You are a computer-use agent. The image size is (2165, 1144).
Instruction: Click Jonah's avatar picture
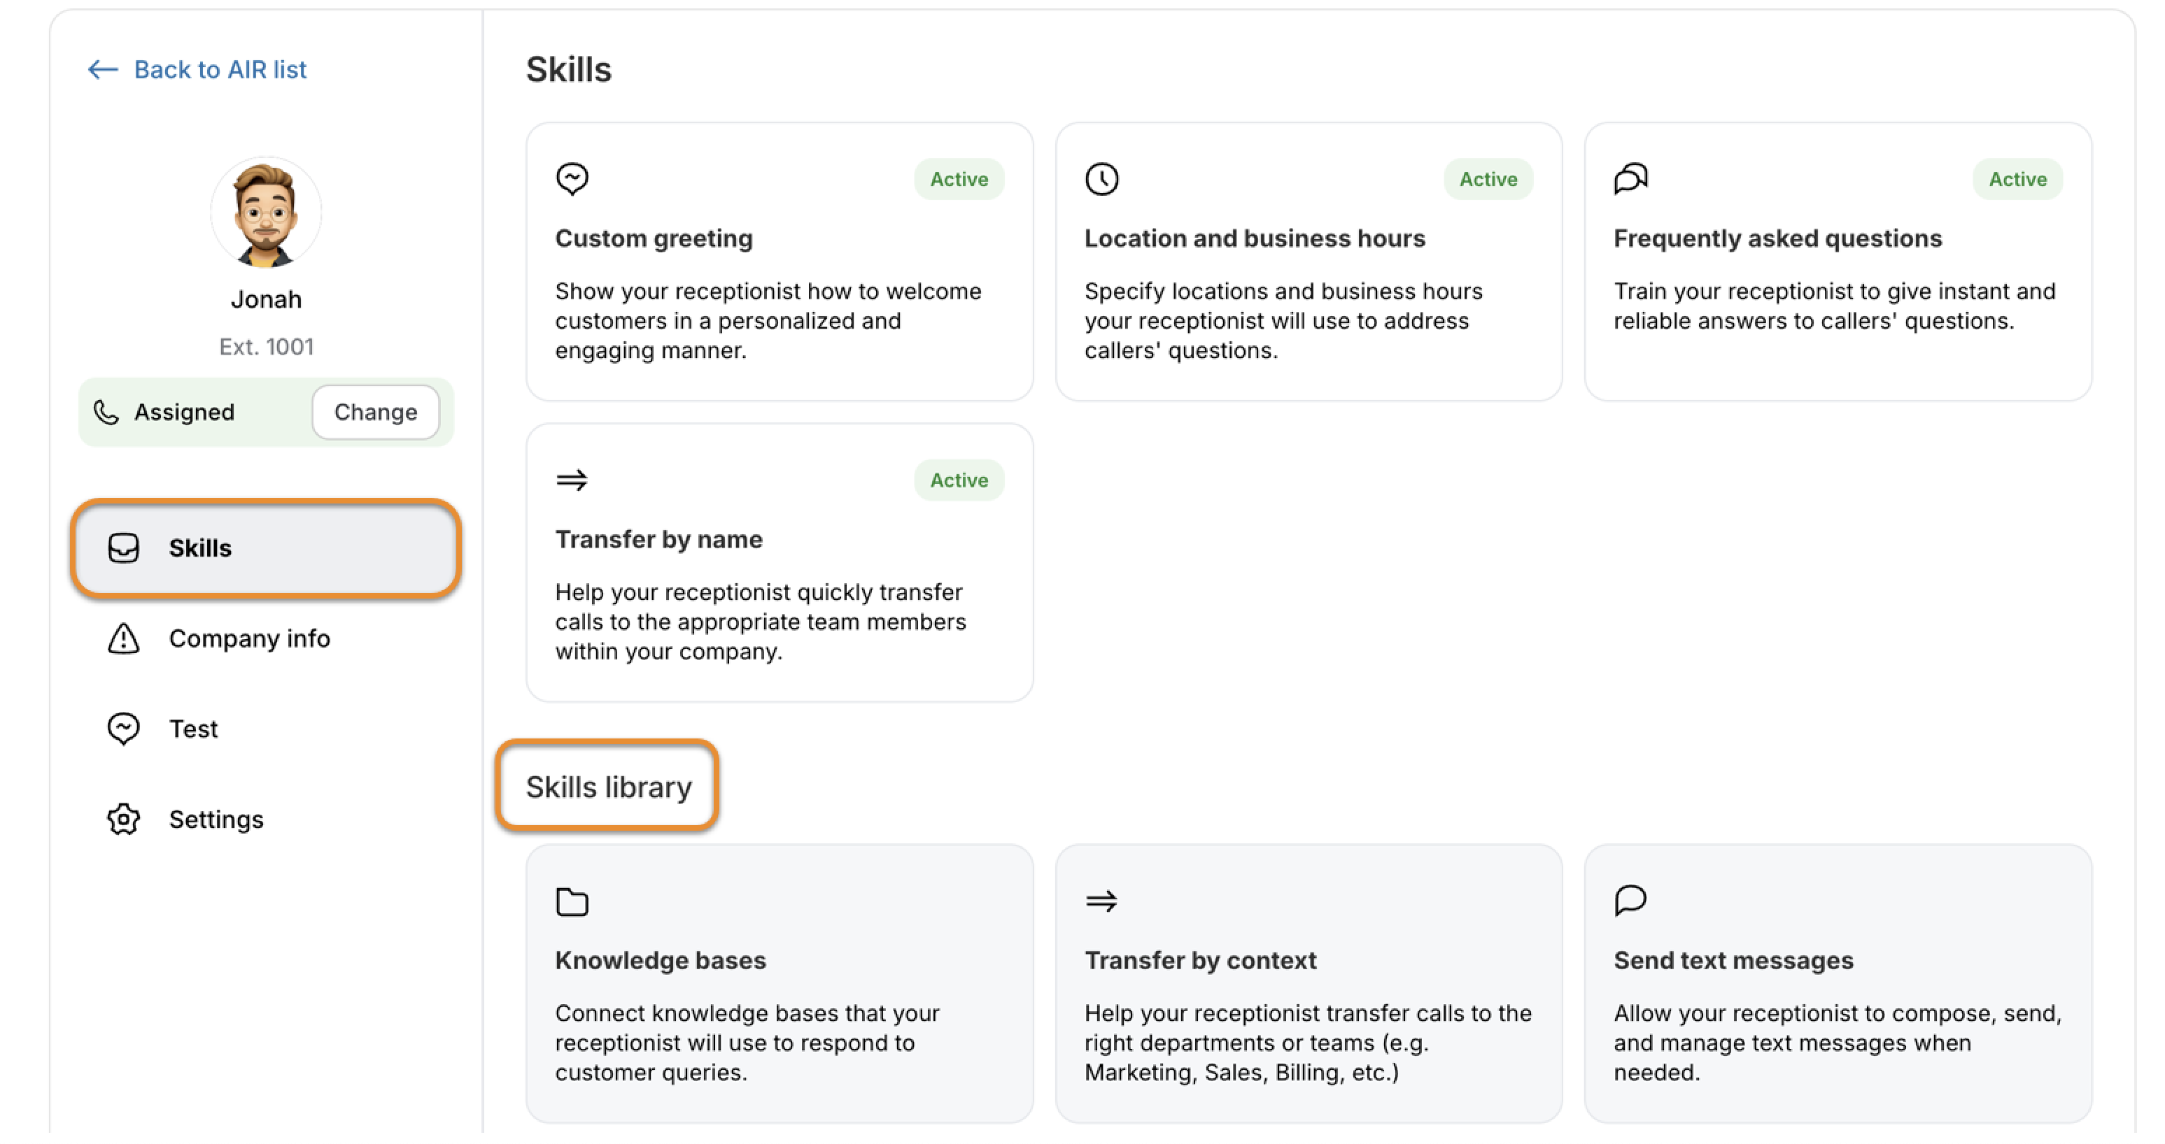point(266,213)
